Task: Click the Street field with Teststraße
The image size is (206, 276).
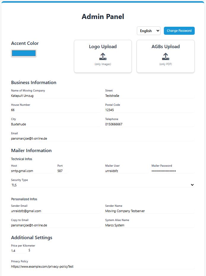Action: point(150,96)
